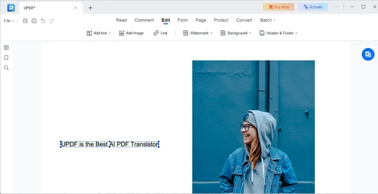Save the document with the save icon
The height and width of the screenshot is (194, 378).
tap(25, 21)
